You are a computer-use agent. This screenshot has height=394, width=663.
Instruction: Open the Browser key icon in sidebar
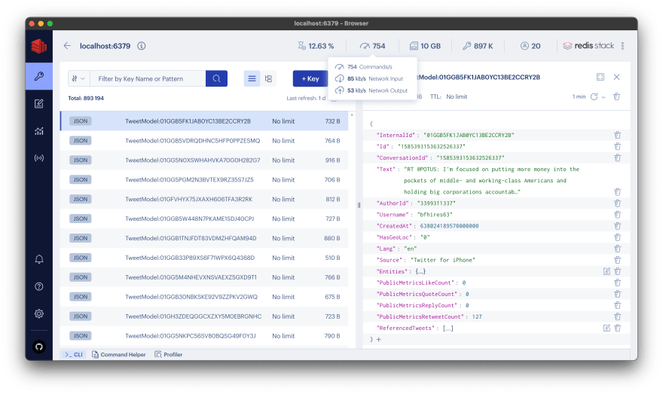[39, 76]
